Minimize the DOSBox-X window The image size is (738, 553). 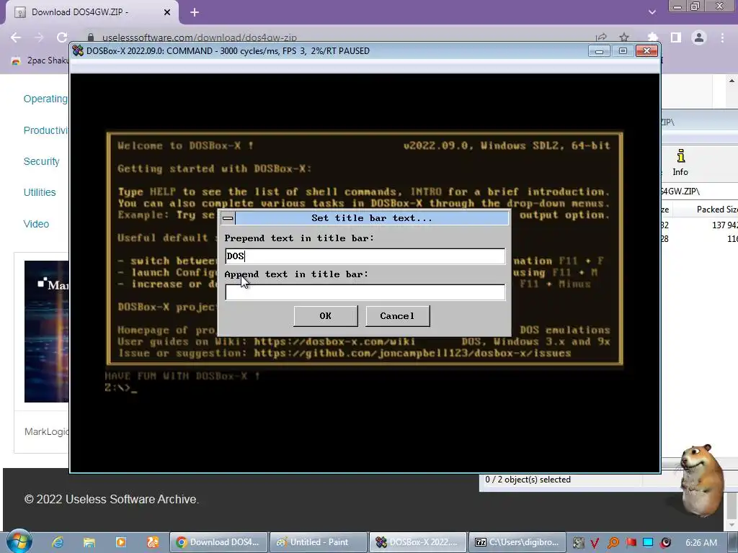click(x=599, y=51)
